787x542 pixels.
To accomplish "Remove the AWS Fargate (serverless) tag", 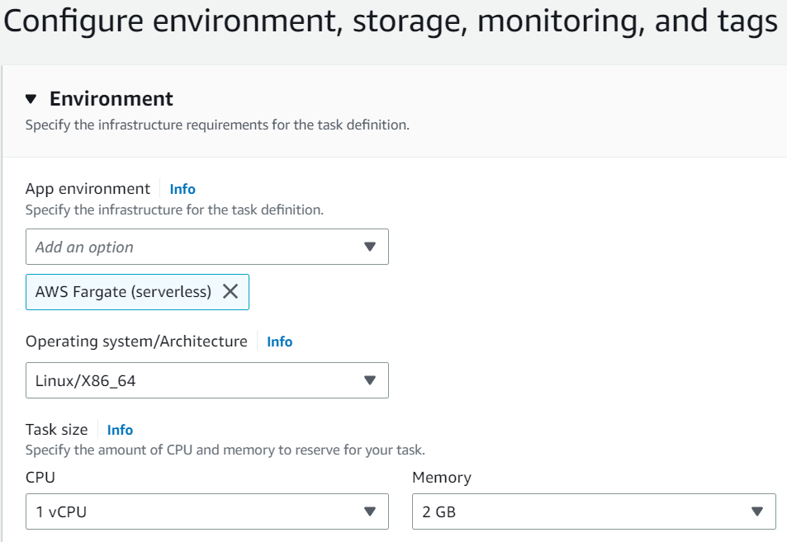I will pos(230,291).
